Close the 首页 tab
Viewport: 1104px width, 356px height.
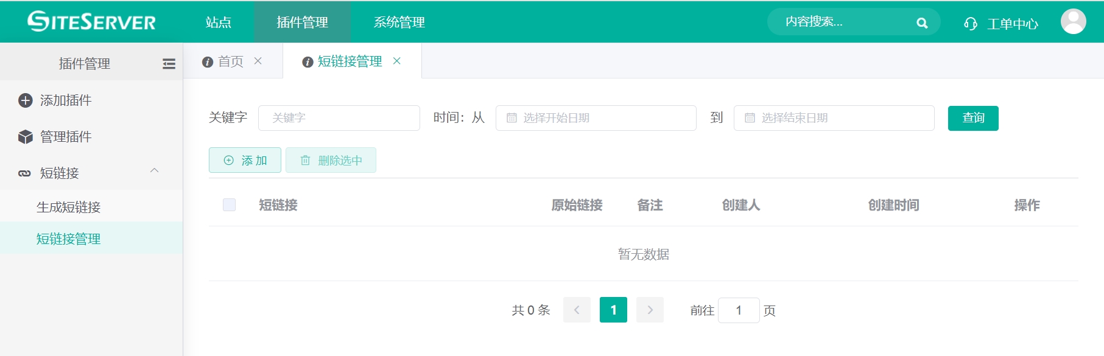(x=258, y=61)
